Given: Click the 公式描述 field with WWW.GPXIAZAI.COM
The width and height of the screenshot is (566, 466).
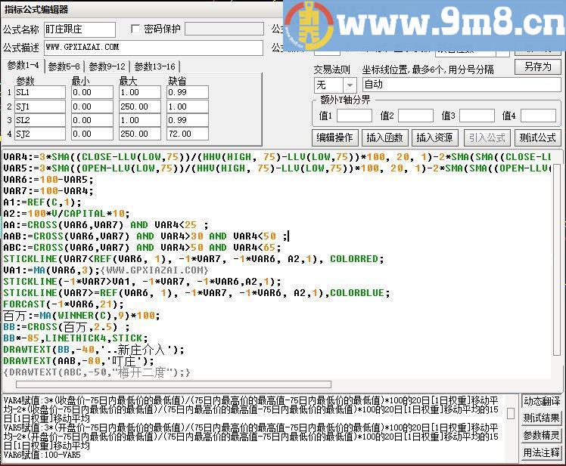Looking at the screenshot, I should coord(153,48).
